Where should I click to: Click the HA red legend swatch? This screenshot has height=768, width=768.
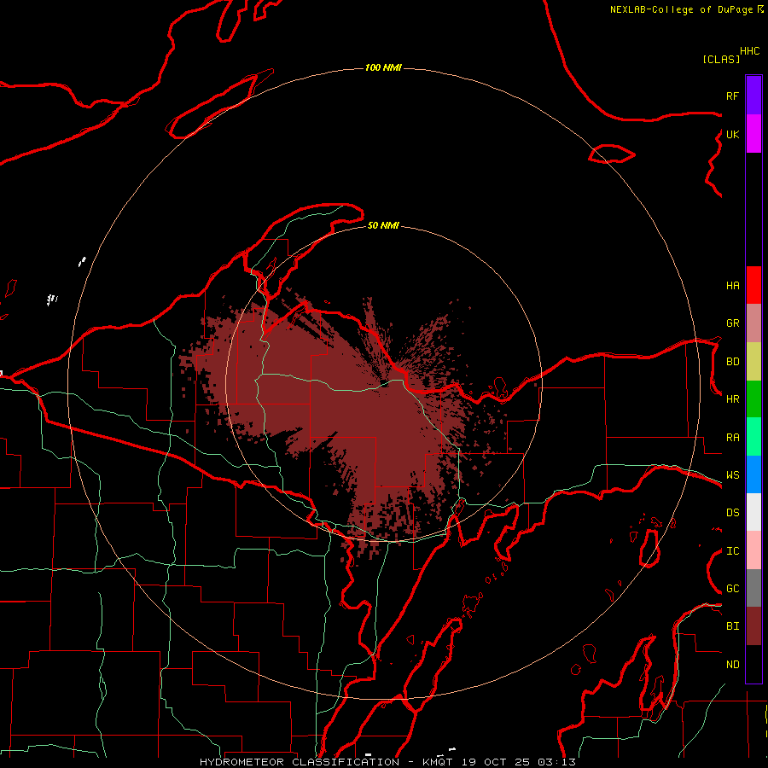(x=753, y=285)
